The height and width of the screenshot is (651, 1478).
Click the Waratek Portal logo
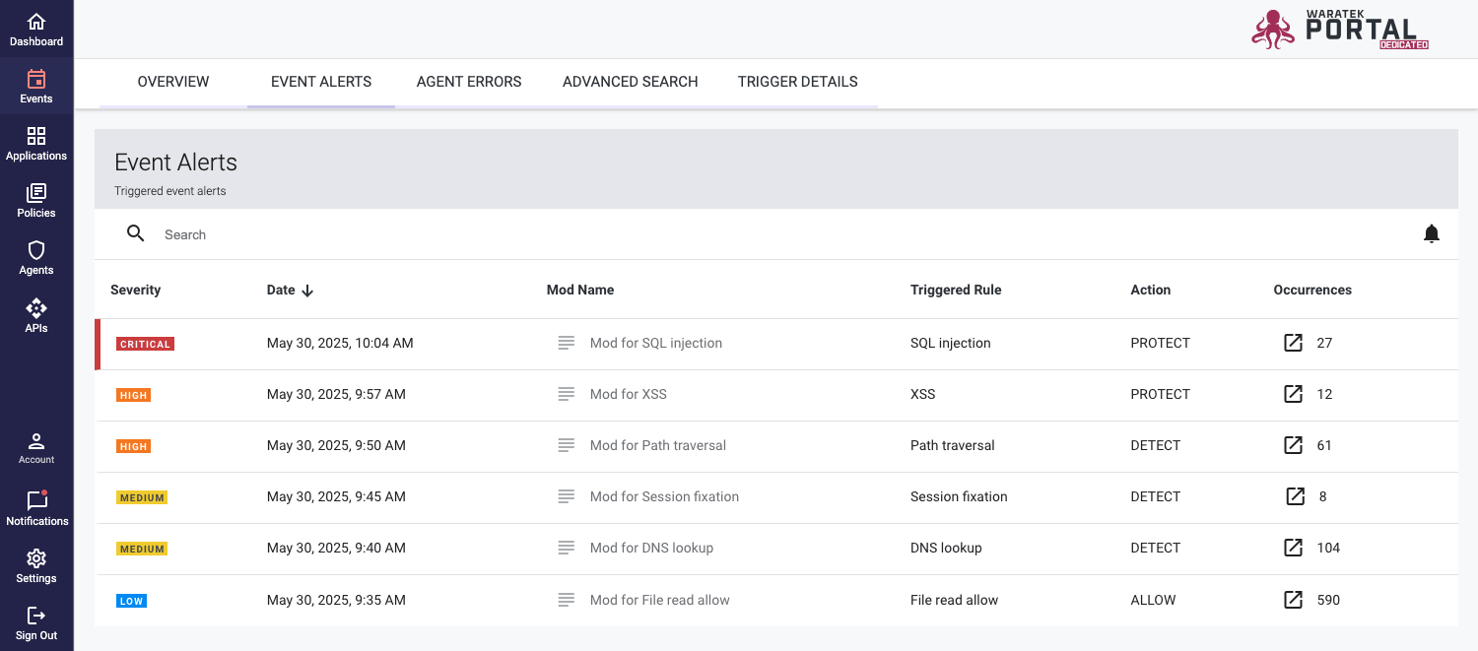(1340, 29)
